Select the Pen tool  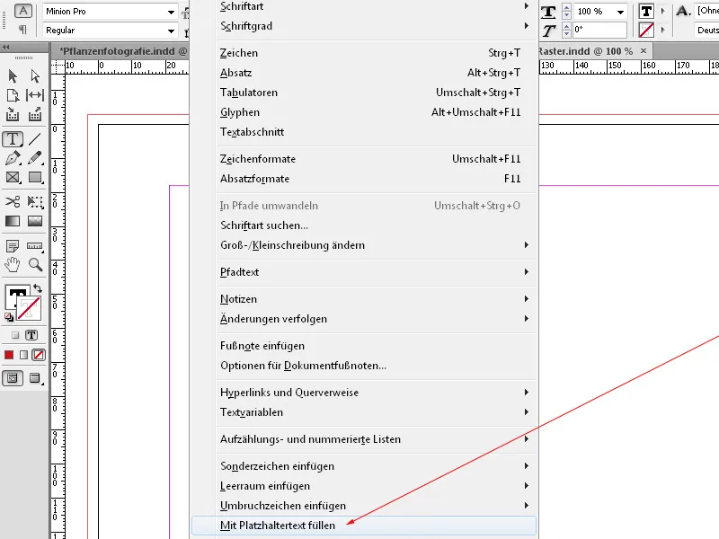pos(11,157)
